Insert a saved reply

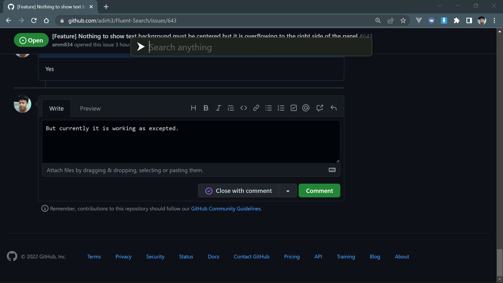pyautogui.click(x=333, y=108)
